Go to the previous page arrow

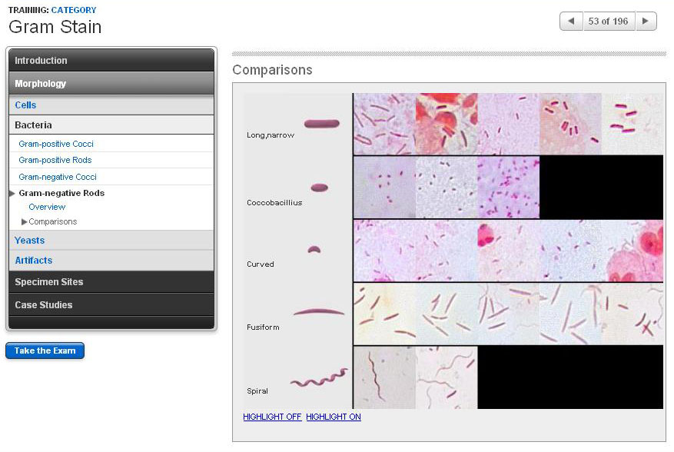coord(571,22)
